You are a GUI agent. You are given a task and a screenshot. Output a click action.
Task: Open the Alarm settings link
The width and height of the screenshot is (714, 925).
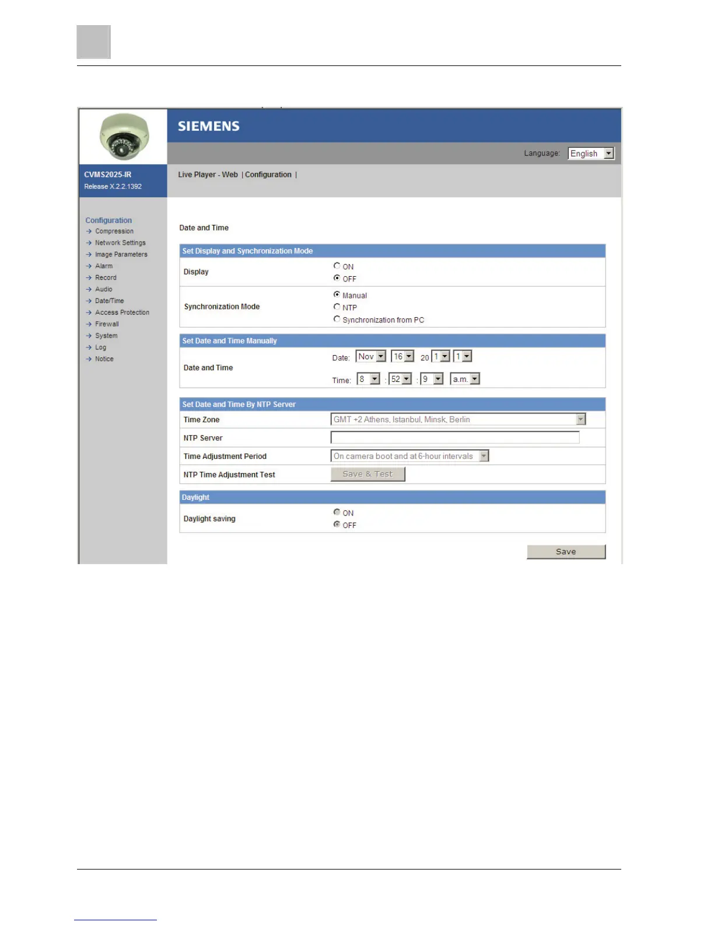tap(104, 266)
